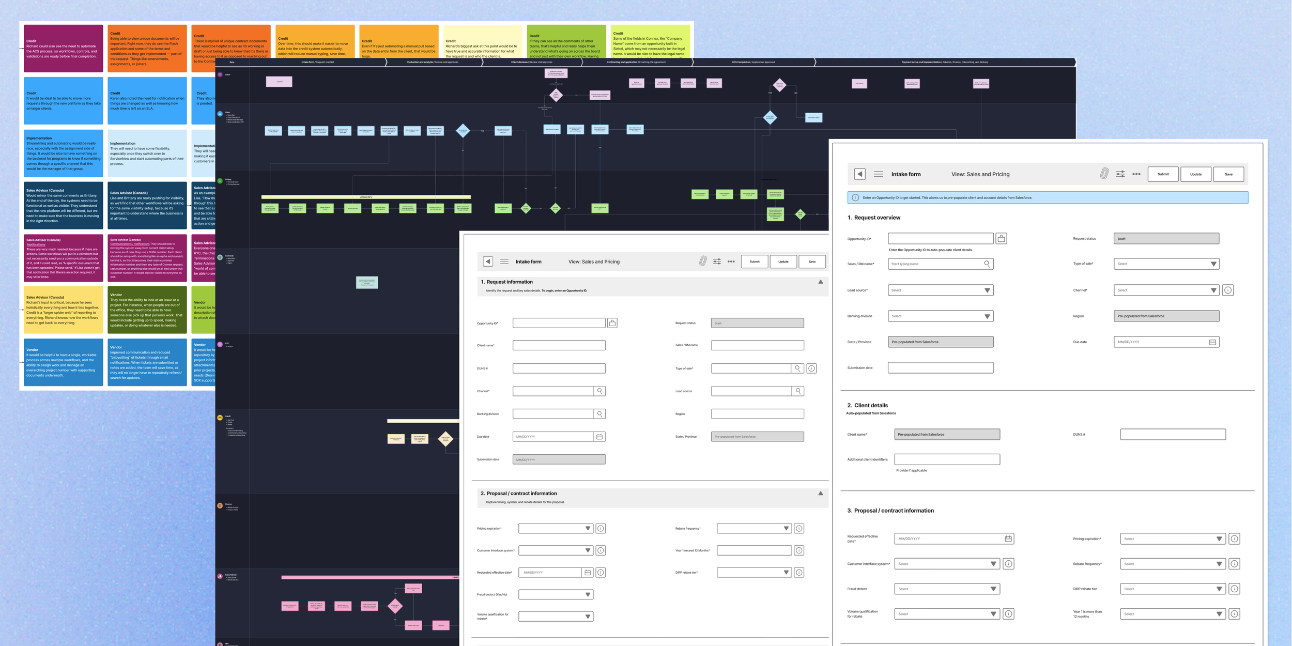This screenshot has width=1292, height=646.
Task: Open Banking division Select dropdown in Request overview form
Action: pyautogui.click(x=941, y=316)
